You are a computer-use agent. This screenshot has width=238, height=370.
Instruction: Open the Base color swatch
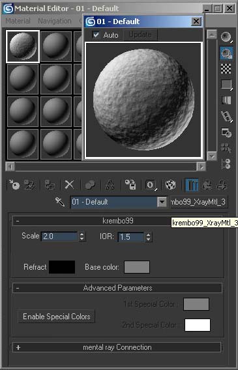point(137,267)
